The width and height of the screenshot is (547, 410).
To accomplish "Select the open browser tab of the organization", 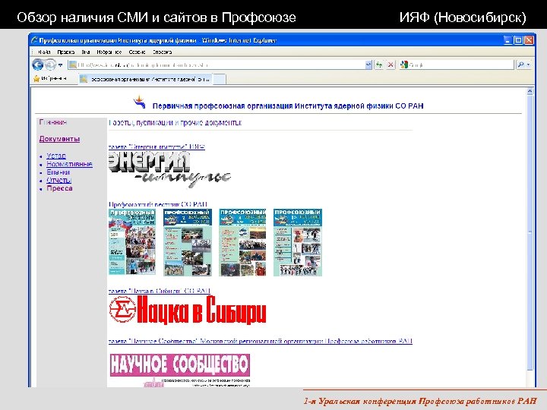I will click(x=146, y=80).
